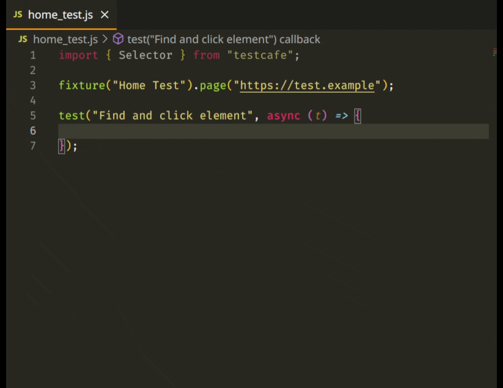503x388 pixels.
Task: Click the closing brace on line 7
Action: pyautogui.click(x=62, y=146)
